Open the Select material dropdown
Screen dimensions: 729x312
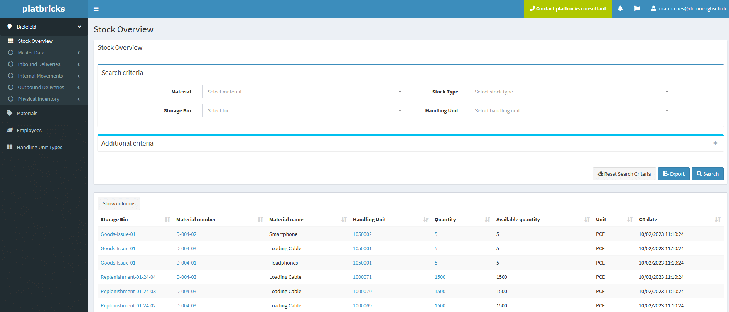coord(304,92)
